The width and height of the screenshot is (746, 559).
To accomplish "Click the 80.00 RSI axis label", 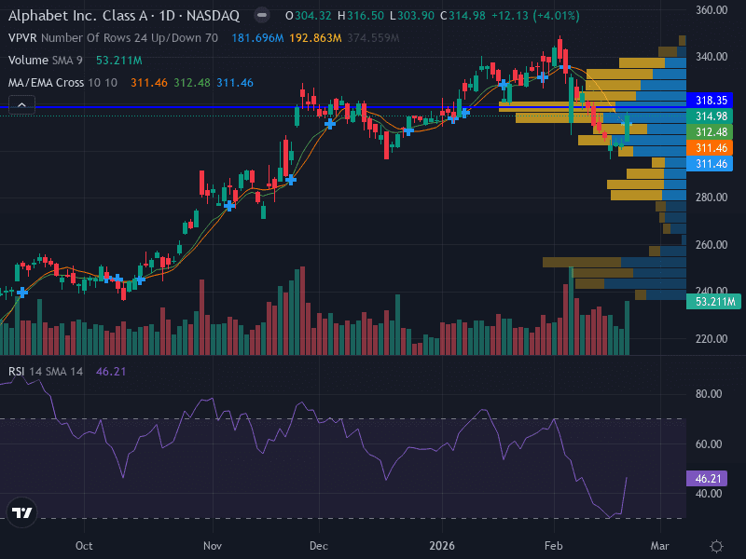I will [709, 394].
